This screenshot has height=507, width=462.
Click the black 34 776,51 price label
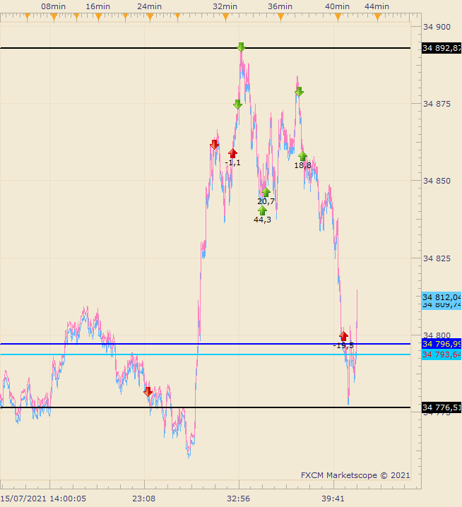pos(442,407)
